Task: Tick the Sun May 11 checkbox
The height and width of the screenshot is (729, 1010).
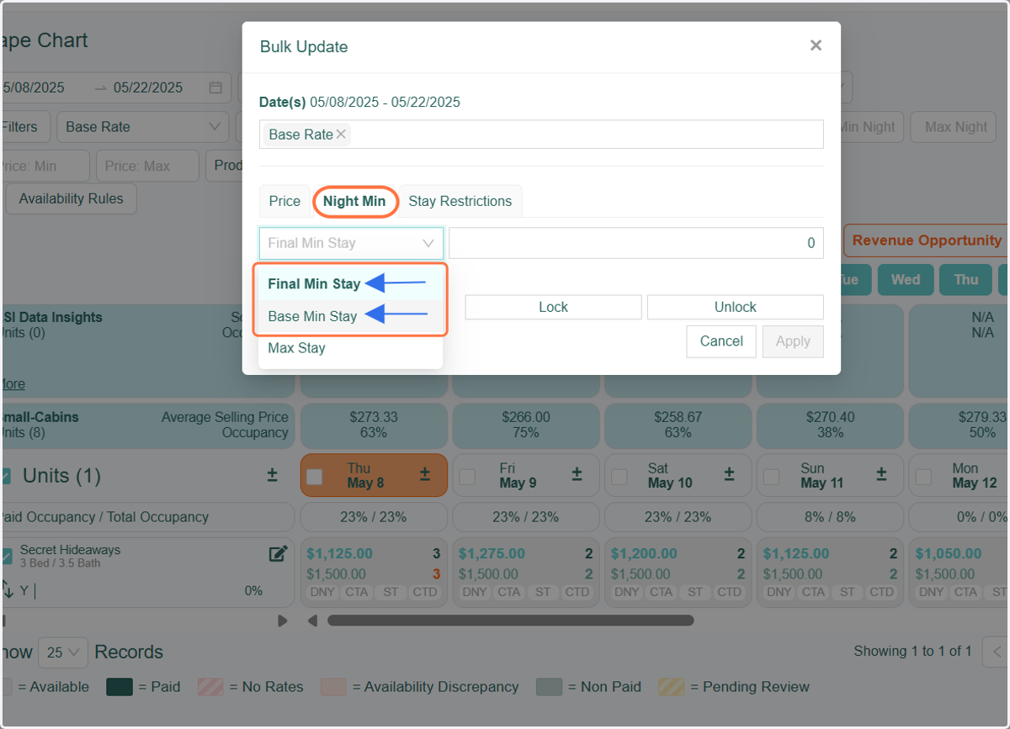Action: [772, 477]
